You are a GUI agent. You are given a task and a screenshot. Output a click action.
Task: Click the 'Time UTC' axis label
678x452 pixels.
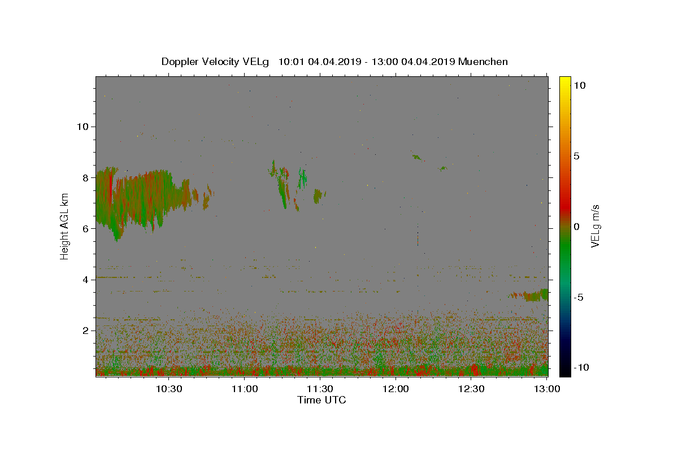(x=321, y=400)
